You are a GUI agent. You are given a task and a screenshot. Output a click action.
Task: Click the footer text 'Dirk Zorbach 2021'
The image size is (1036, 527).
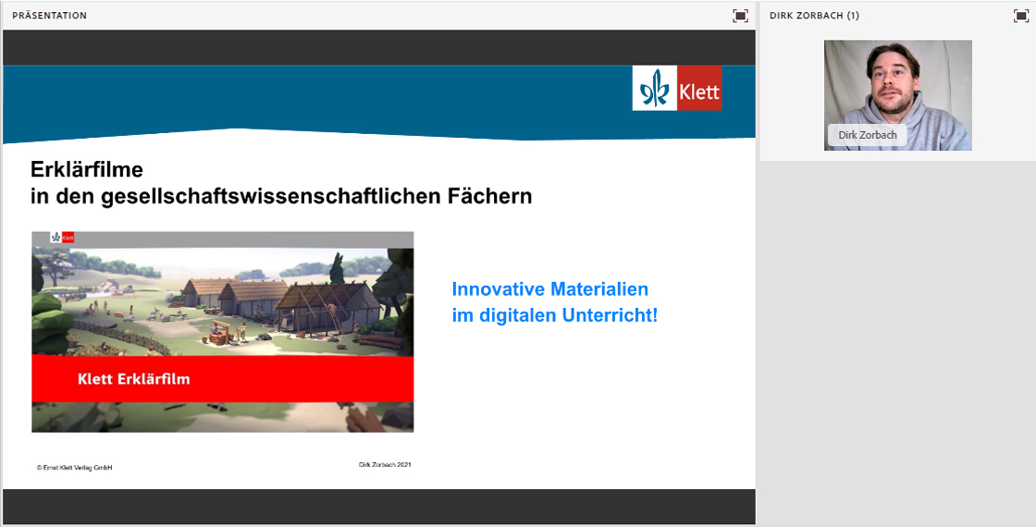tap(385, 465)
